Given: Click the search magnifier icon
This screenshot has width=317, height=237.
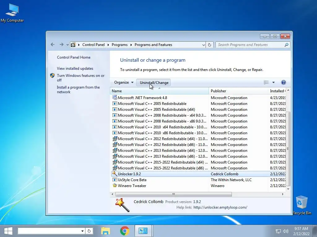Looking at the screenshot, I should coord(286,45).
